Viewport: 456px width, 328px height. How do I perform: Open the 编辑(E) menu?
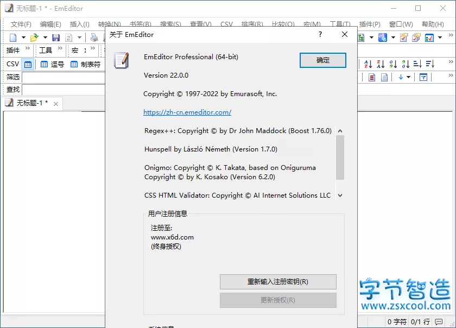[x=50, y=24]
